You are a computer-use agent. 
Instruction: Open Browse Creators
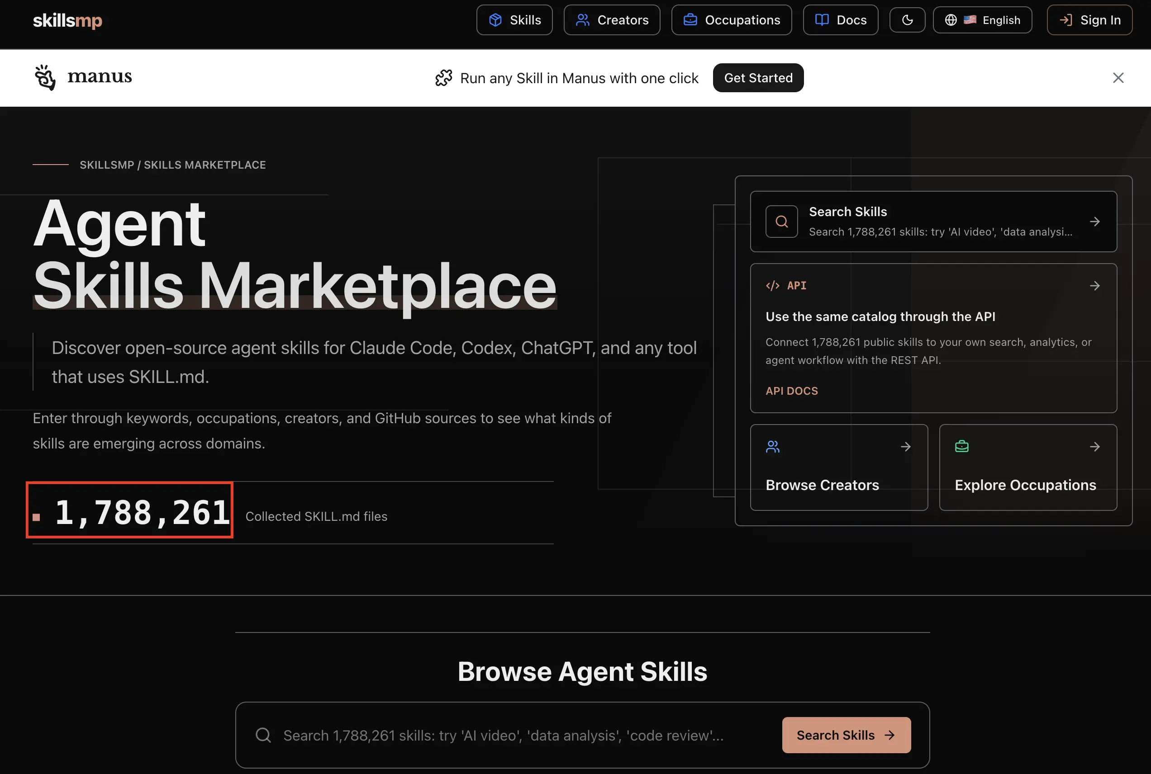tap(822, 485)
